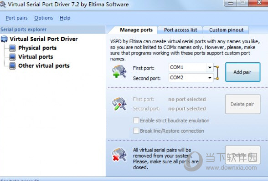Click the Delete pair button
Image resolution: width=268 pixels, height=181 pixels.
(242, 104)
